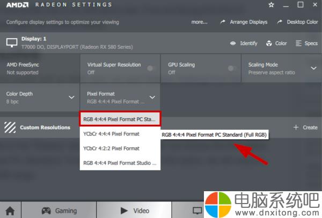
Task: Click Create custom resolution button
Action: click(x=305, y=127)
